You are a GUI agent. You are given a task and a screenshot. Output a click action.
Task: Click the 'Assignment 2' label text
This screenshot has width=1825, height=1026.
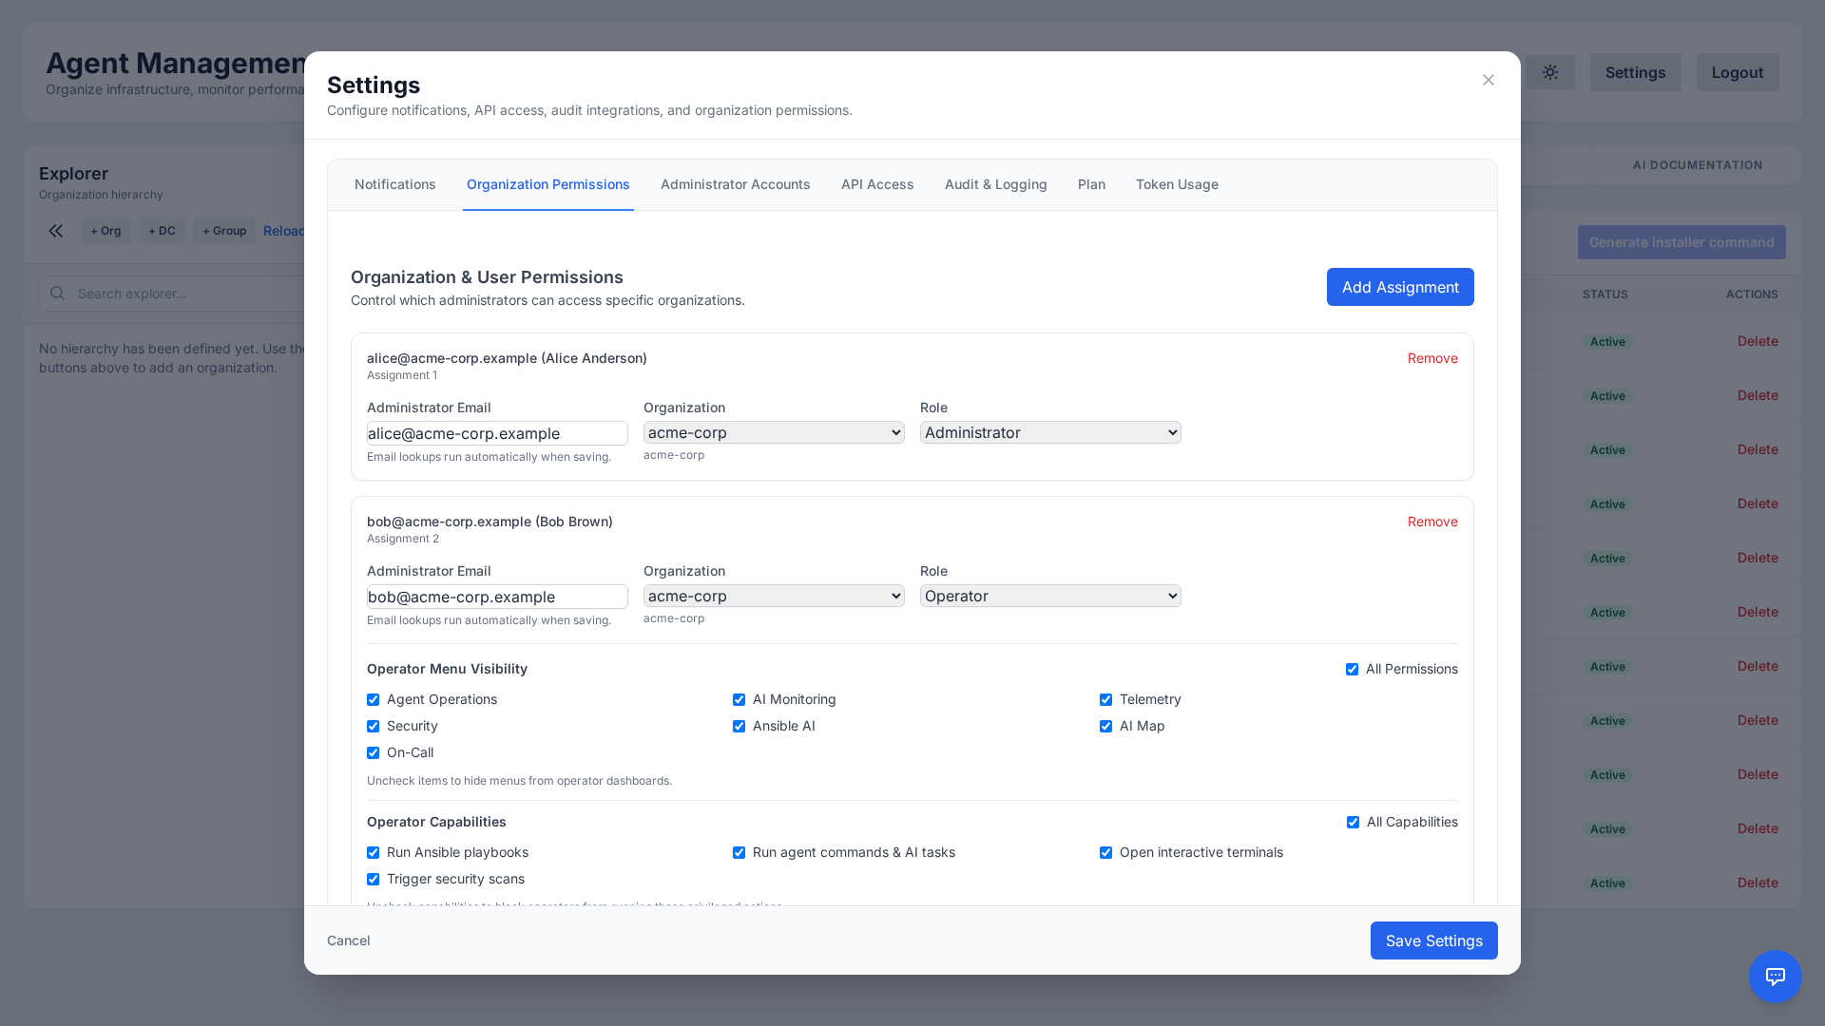pos(403,539)
